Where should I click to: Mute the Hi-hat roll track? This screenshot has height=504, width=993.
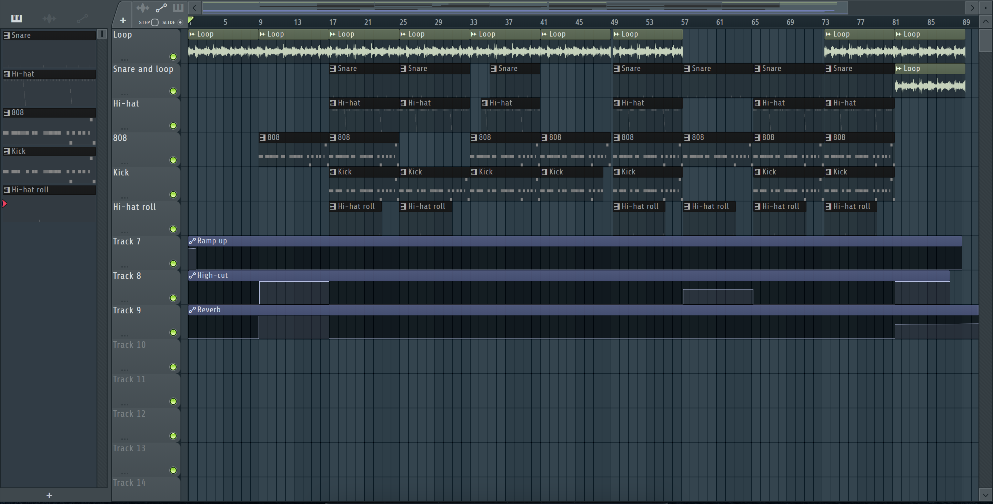(x=173, y=229)
